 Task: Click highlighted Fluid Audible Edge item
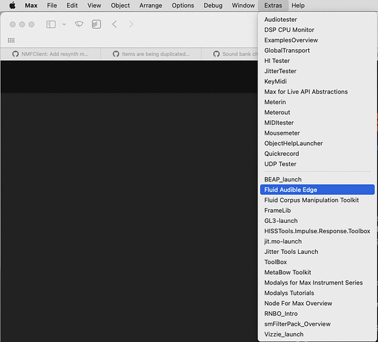[317, 189]
